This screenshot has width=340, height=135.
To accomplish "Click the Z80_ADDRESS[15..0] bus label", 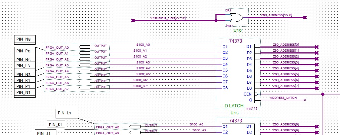I will coord(277,15).
